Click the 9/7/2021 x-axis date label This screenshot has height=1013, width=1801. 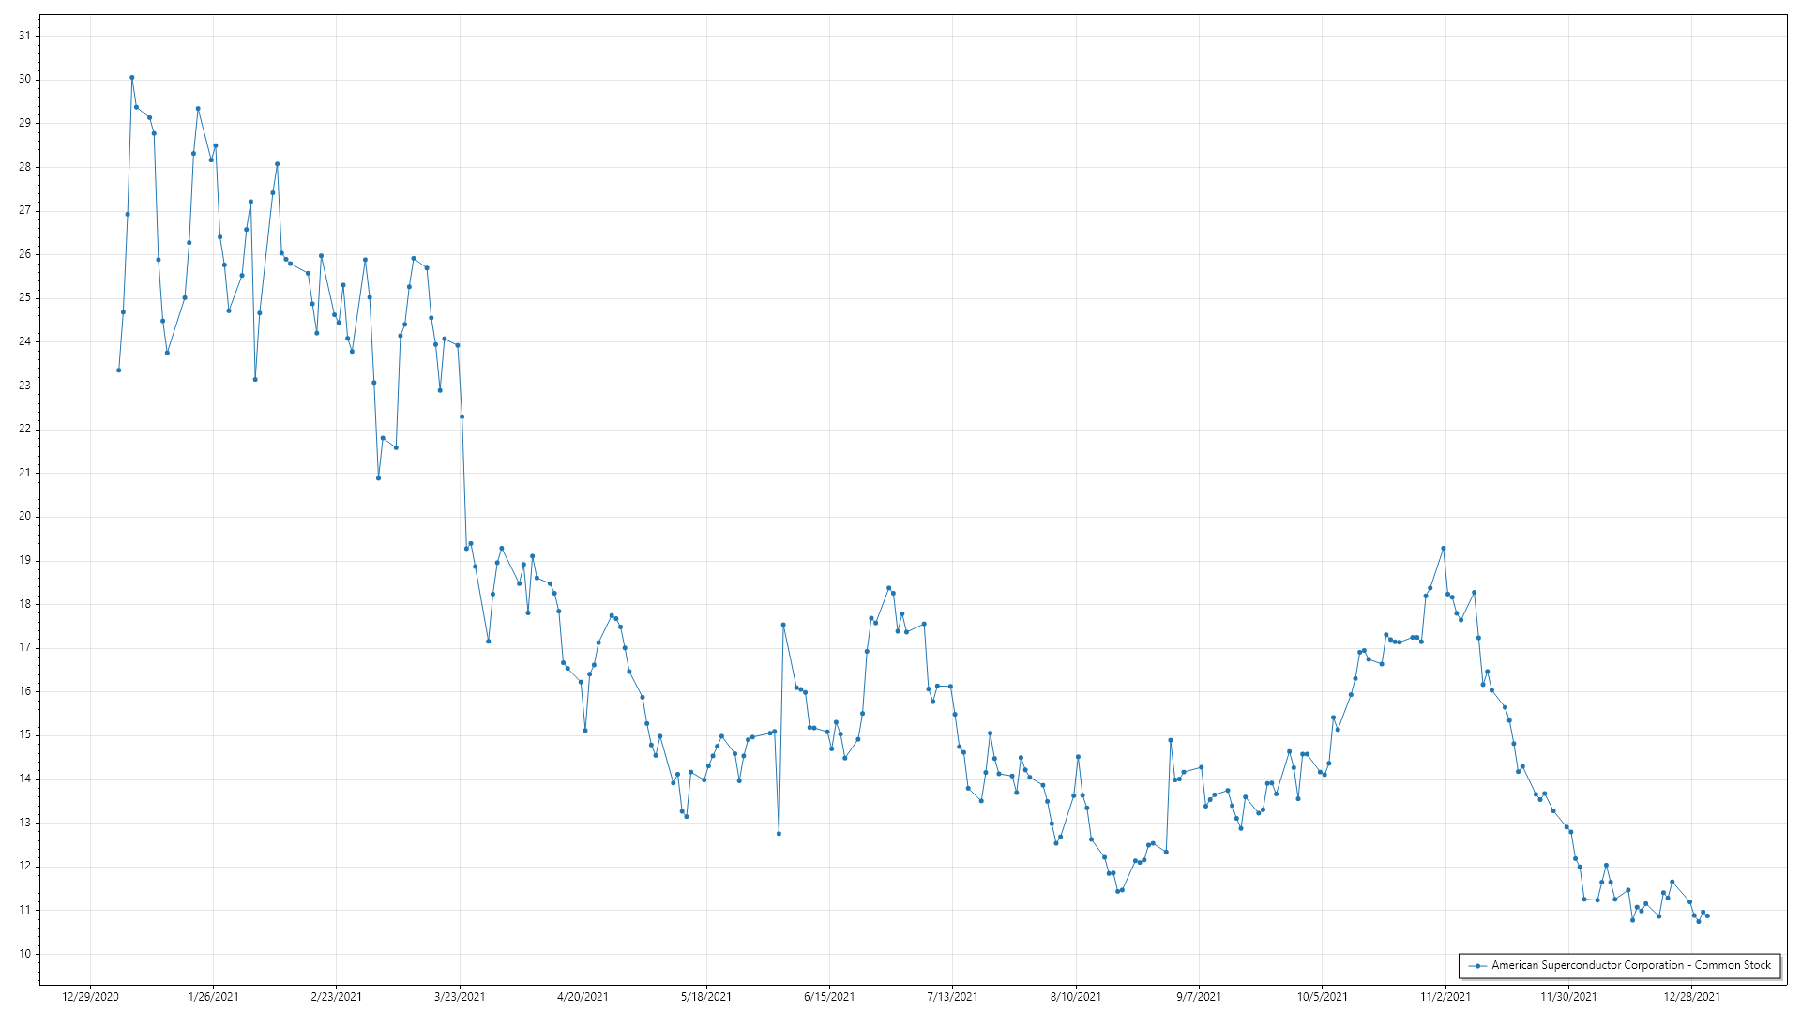[x=1199, y=997]
